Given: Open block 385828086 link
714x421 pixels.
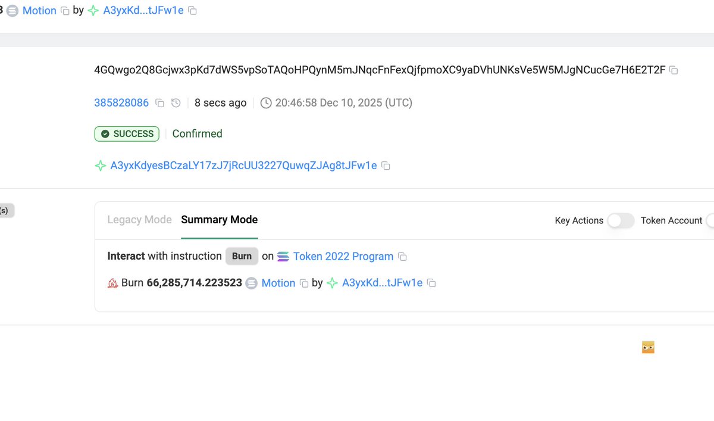Looking at the screenshot, I should click(x=121, y=103).
